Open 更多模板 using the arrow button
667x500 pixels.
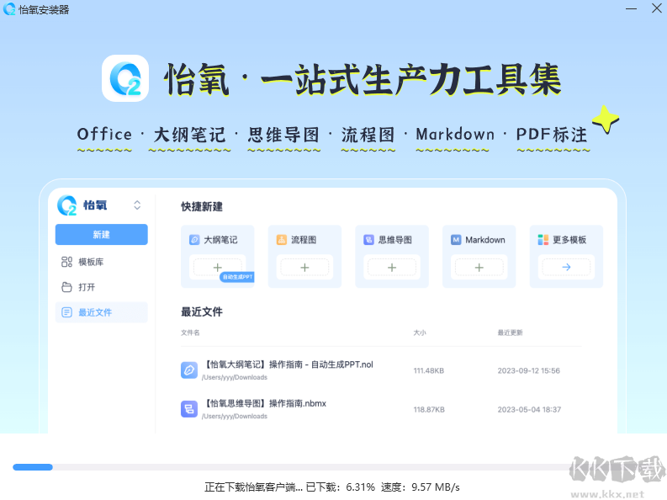tap(566, 267)
